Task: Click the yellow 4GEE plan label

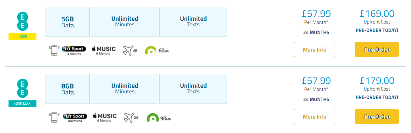Action: coord(23,36)
